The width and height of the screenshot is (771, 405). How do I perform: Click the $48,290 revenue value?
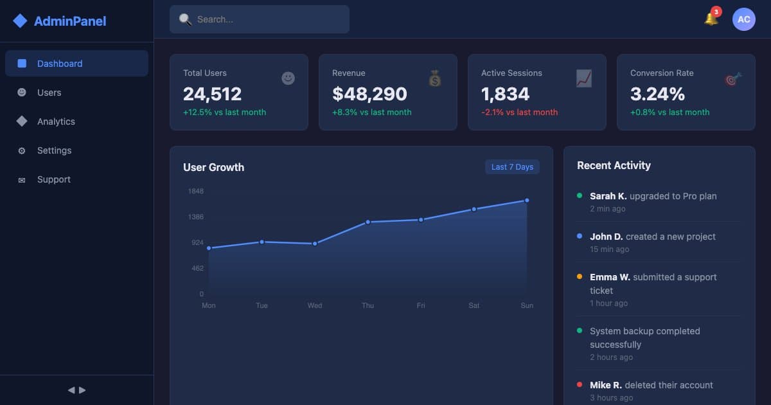point(369,94)
